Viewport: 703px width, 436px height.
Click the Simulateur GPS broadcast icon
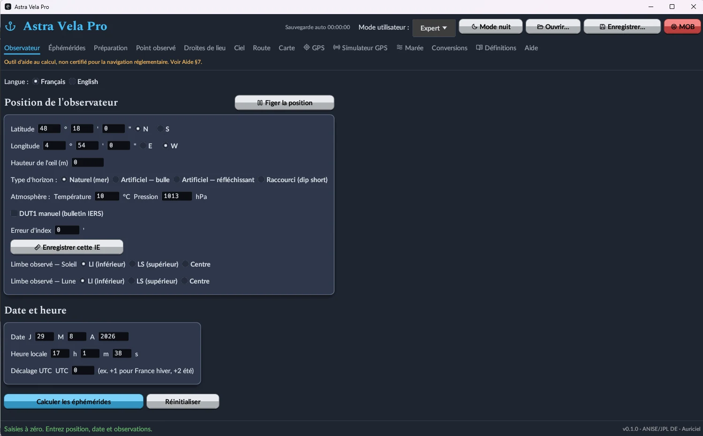click(x=336, y=47)
